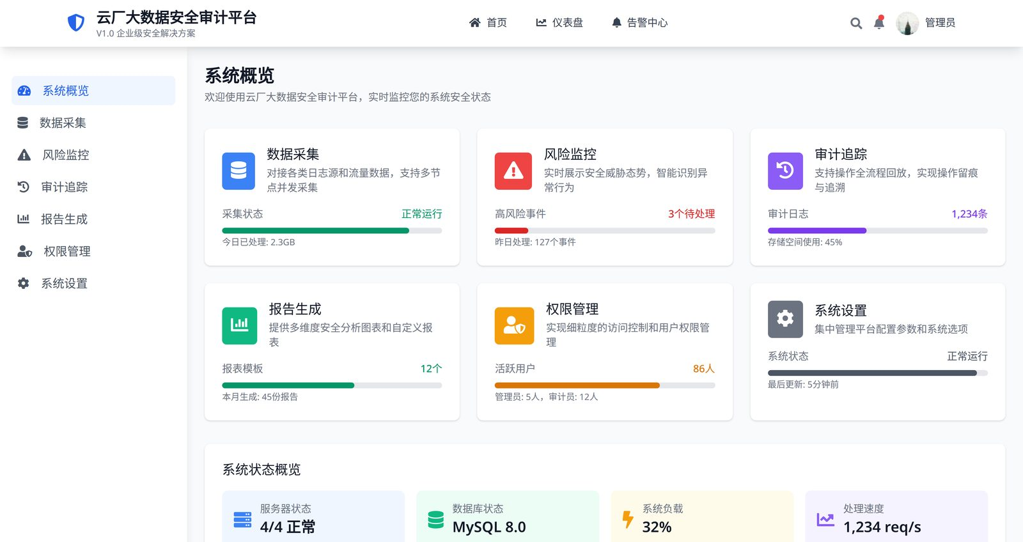Open 告警中心 in top navigation
Image resolution: width=1023 pixels, height=542 pixels.
coord(639,23)
